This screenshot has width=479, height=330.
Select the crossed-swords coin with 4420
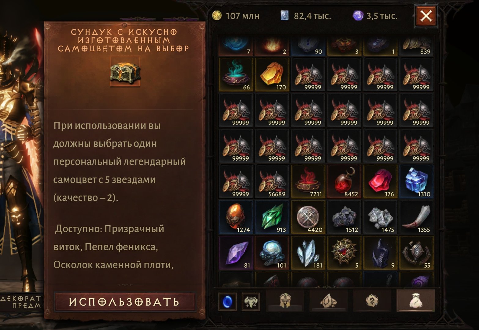308,218
